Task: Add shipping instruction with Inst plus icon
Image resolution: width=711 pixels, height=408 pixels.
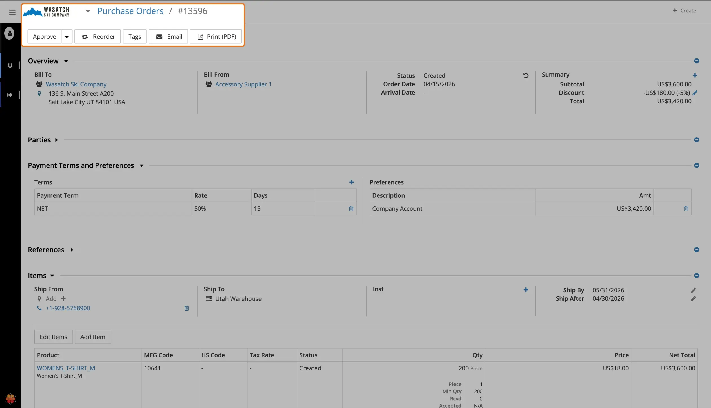Action: [x=526, y=290]
